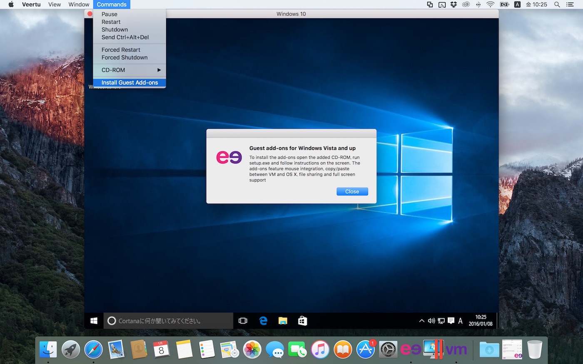
Task: Open iBooks from the Dock
Action: 343,349
